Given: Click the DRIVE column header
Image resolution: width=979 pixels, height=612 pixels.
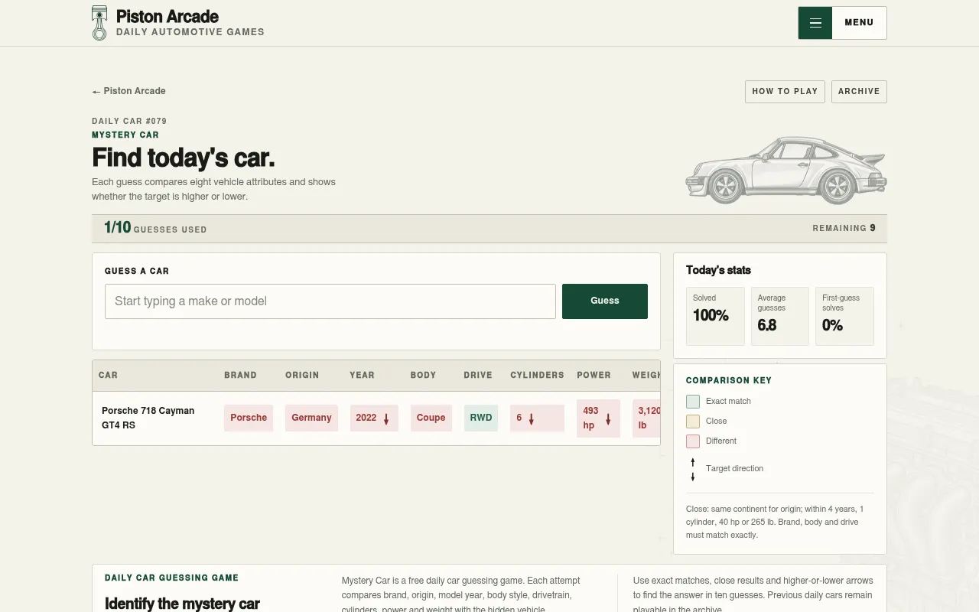Looking at the screenshot, I should click(478, 376).
